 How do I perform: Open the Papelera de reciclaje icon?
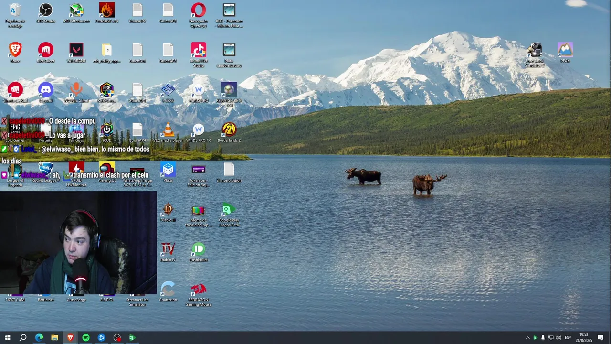(15, 15)
